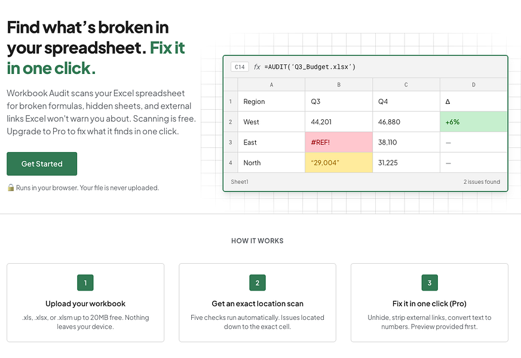This screenshot has height=358, width=521.
Task: Click column D header
Action: [473, 85]
